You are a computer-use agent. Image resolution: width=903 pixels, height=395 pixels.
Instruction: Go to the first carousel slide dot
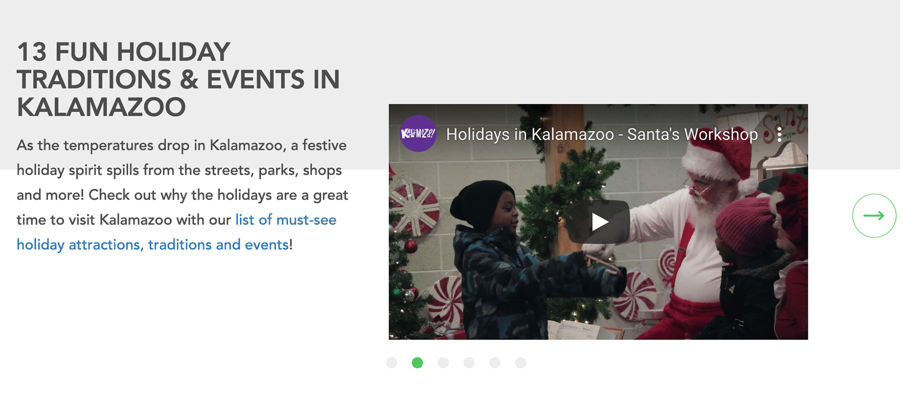click(391, 363)
